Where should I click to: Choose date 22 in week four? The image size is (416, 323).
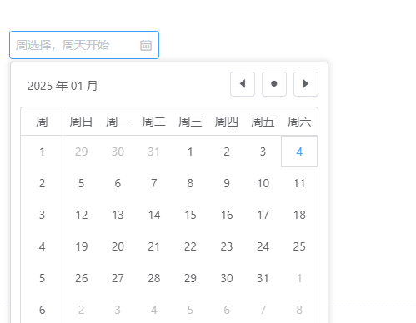tap(190, 246)
